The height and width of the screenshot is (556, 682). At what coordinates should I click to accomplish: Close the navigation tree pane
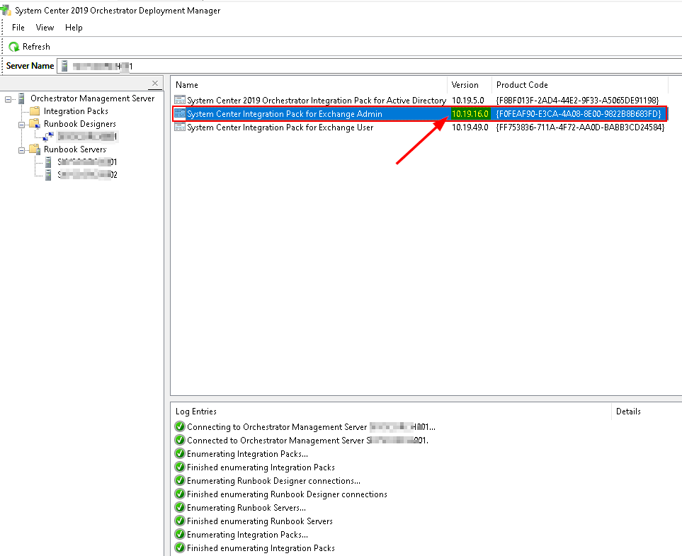pos(155,83)
